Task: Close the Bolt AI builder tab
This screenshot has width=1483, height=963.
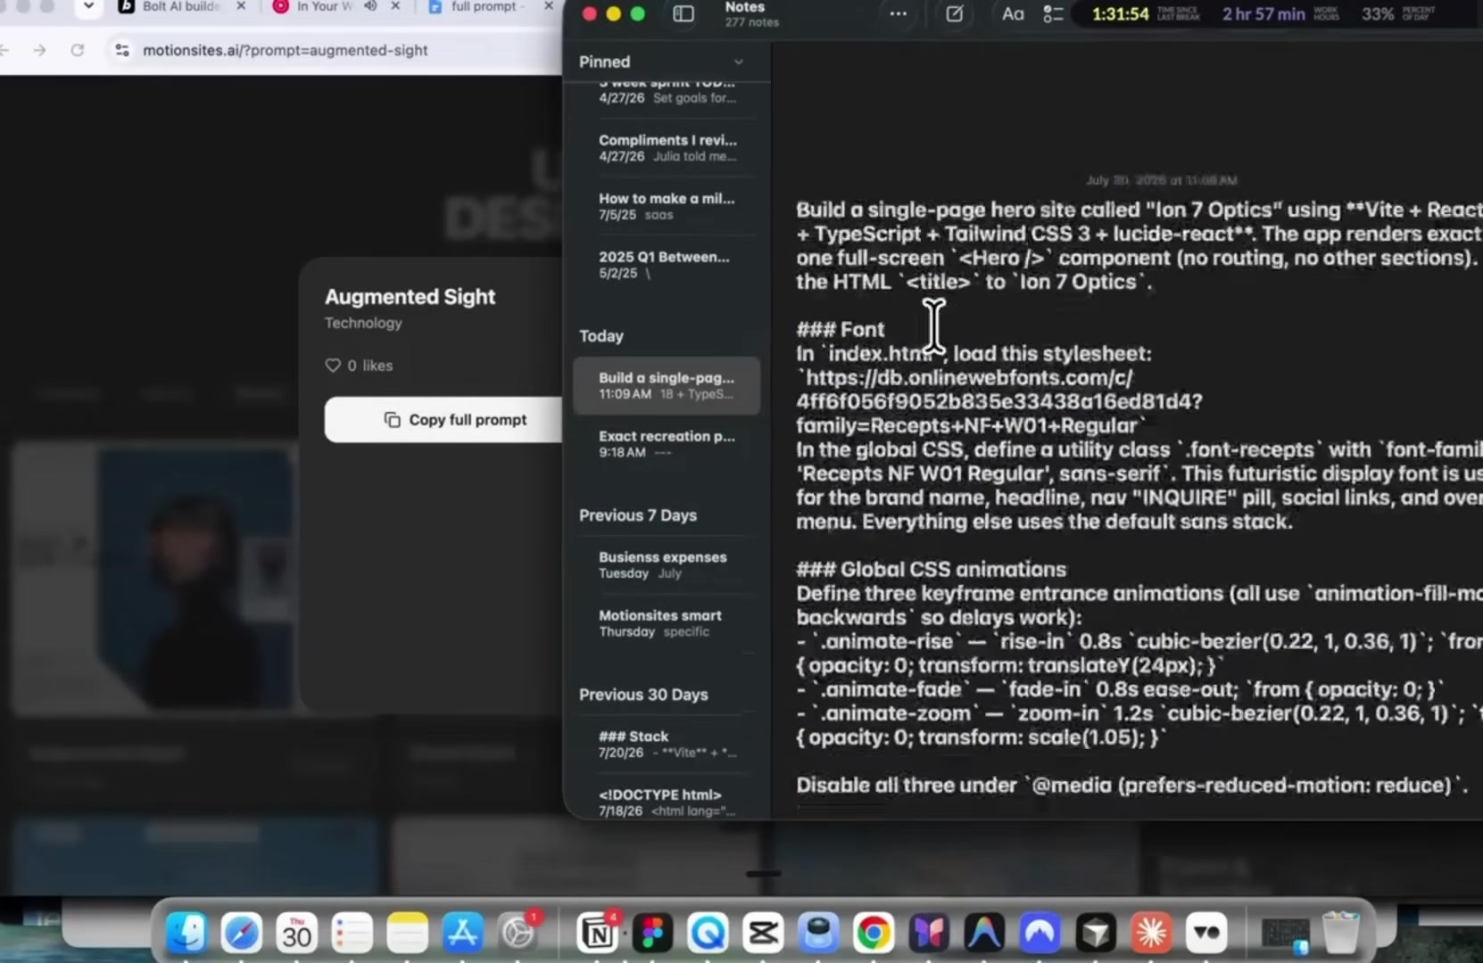Action: coord(241,6)
